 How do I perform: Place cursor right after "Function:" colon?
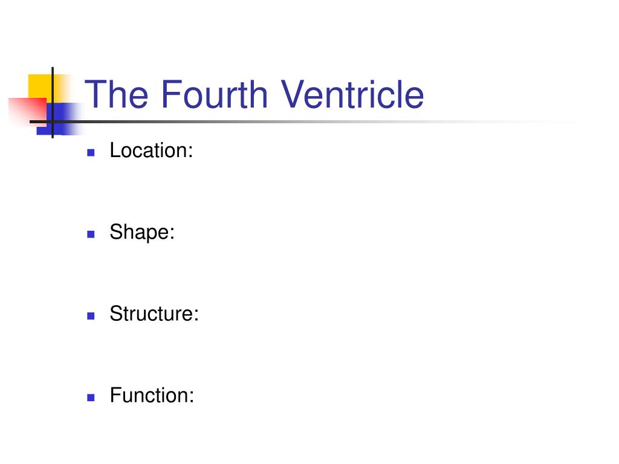tap(195, 395)
